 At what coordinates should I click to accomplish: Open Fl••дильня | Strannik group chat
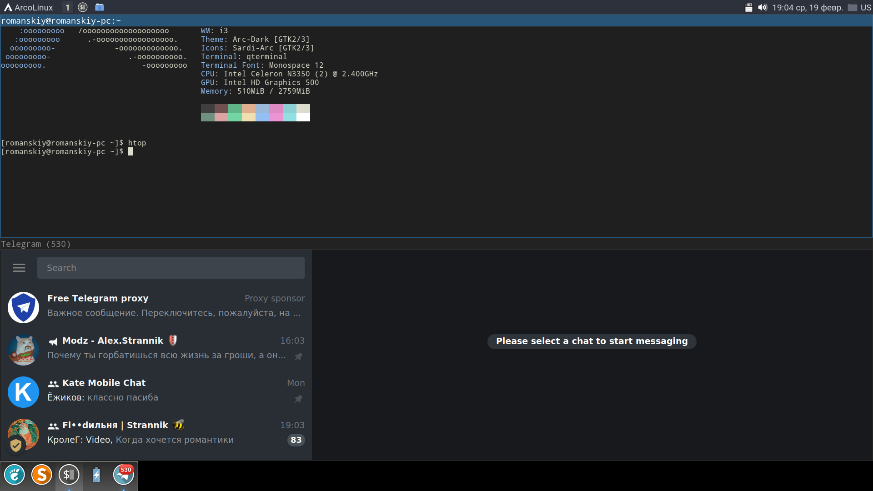click(156, 434)
